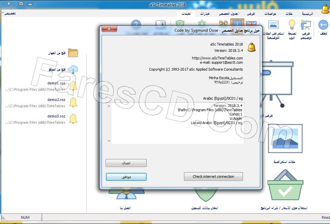Click the bell icon beside demo1.roz
This screenshot has height=224, width=330.
coord(73,86)
